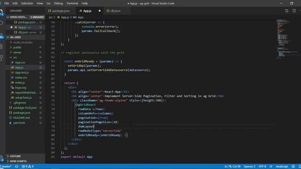Open the Debug menu
Image resolution: width=301 pixels, height=169 pixels.
[x=58, y=3]
